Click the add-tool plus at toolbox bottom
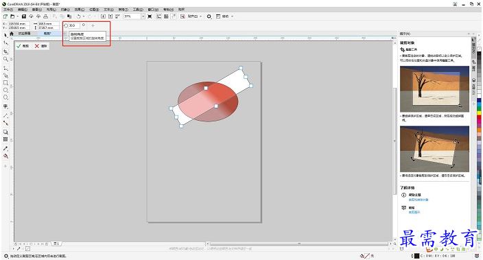483x260 pixels. [5, 166]
